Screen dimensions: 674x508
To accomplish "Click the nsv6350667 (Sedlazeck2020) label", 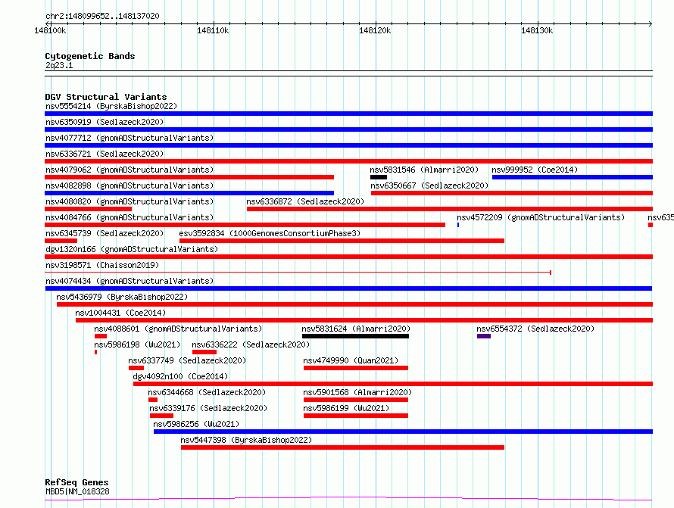I will tap(429, 185).
